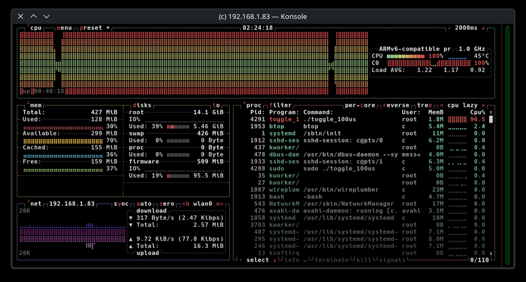Increase update interval with the plus icon
Image resolution: width=526 pixels, height=282 pixels.
pos(483,28)
